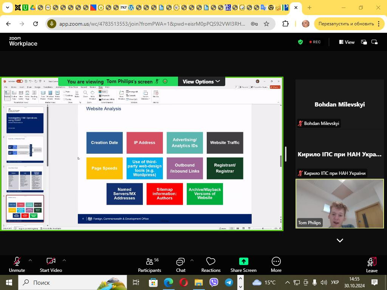Open the Participants panel
This screenshot has width=387, height=290.
click(x=149, y=265)
